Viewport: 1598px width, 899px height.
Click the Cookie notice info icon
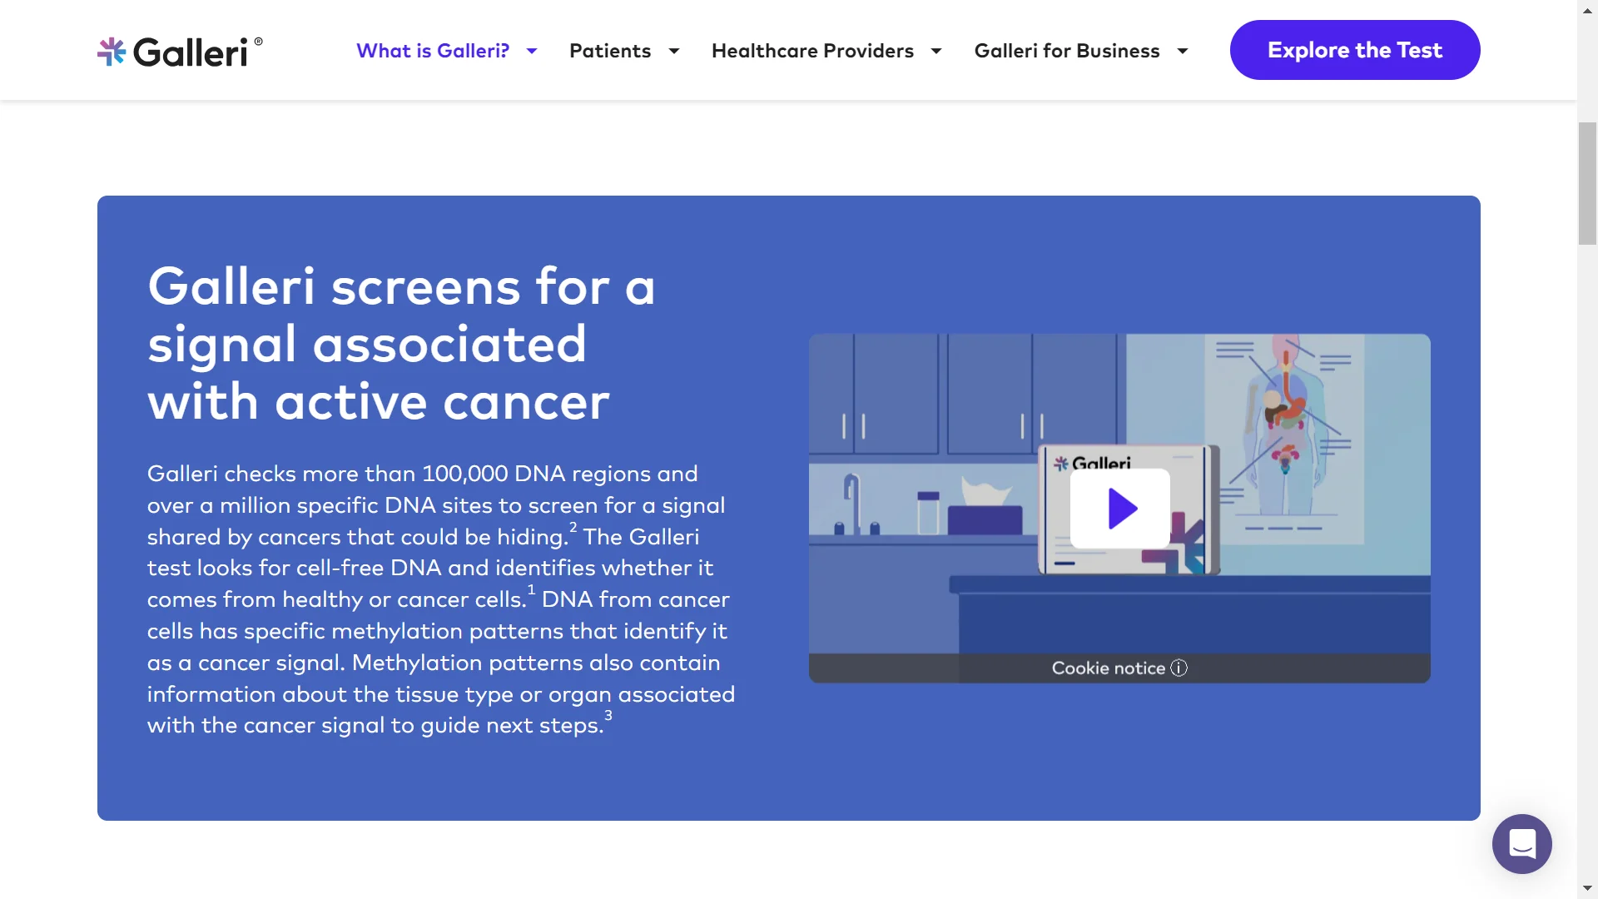tap(1179, 668)
